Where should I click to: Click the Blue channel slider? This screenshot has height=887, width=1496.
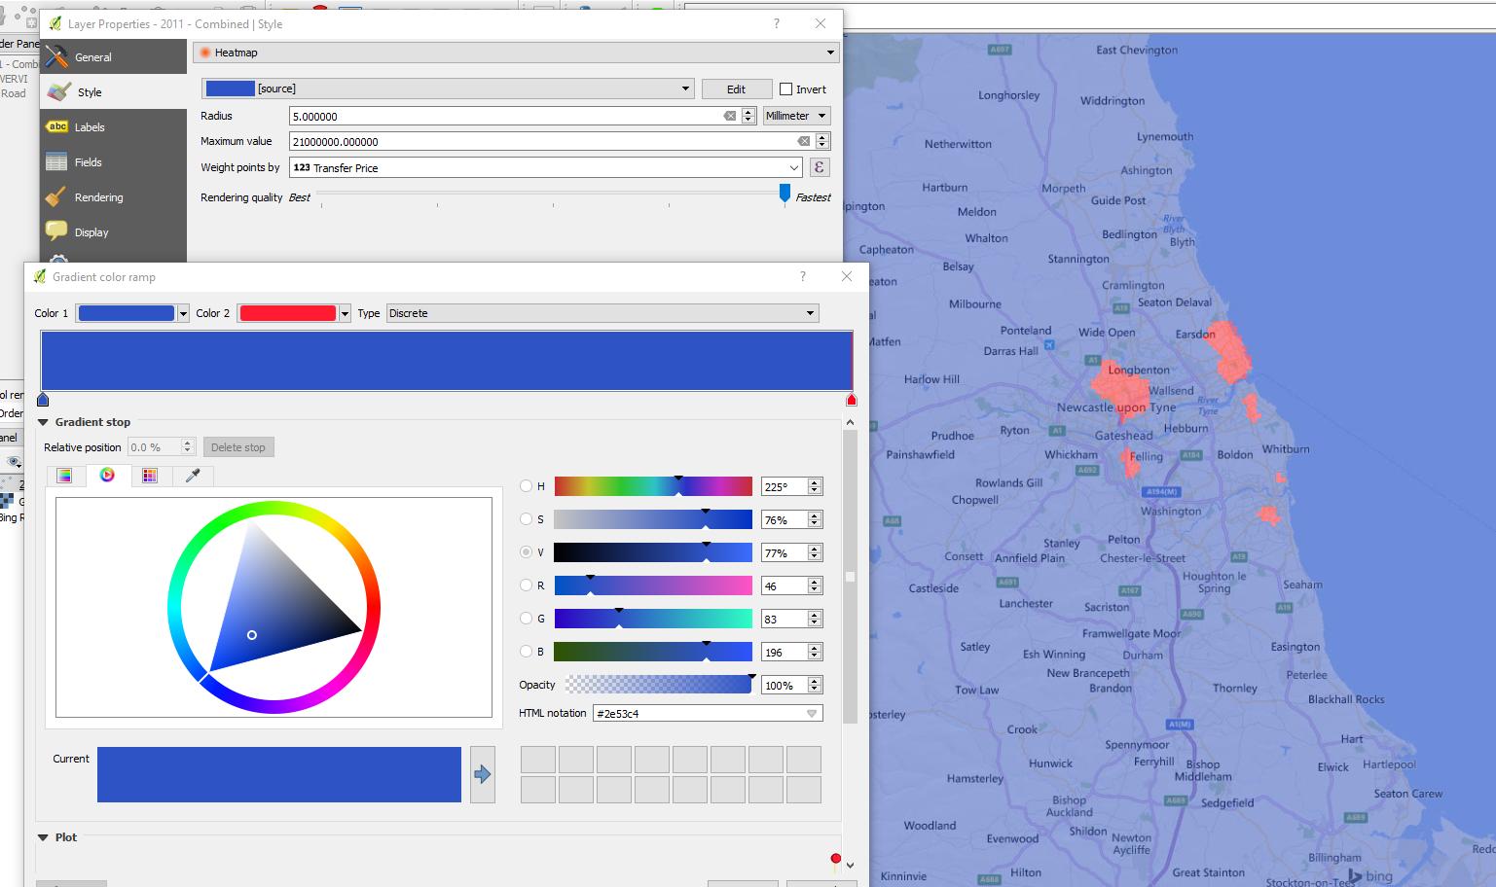[653, 652]
